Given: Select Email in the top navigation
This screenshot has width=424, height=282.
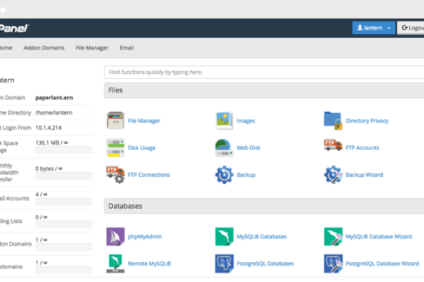Looking at the screenshot, I should (126, 48).
